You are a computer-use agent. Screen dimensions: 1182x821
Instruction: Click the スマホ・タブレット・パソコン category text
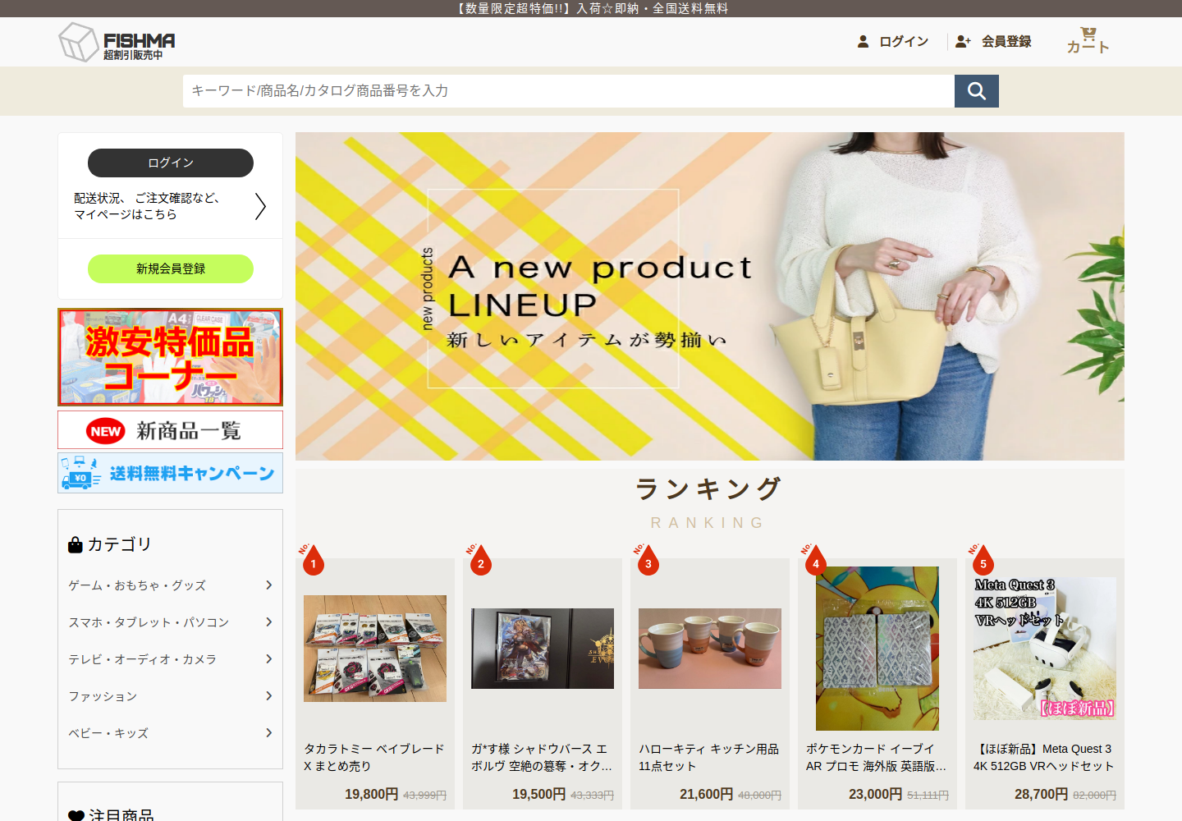[x=149, y=622]
